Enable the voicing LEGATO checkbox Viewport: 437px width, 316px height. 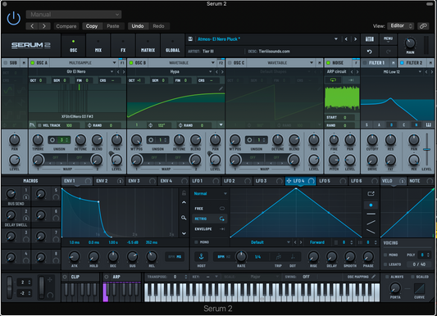pos(385,264)
